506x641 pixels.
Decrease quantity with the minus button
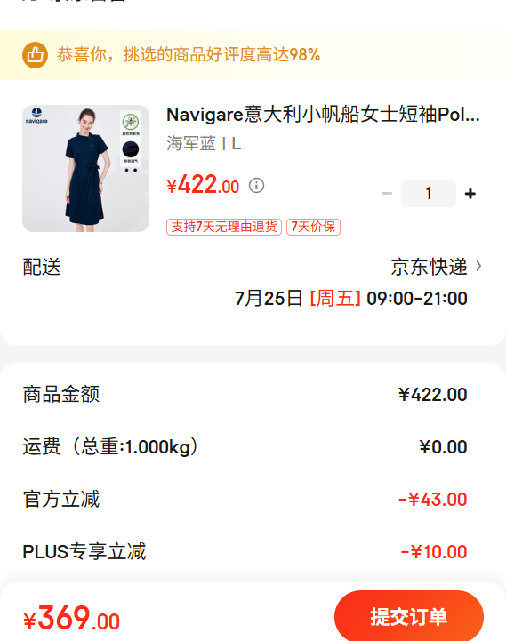click(x=387, y=193)
